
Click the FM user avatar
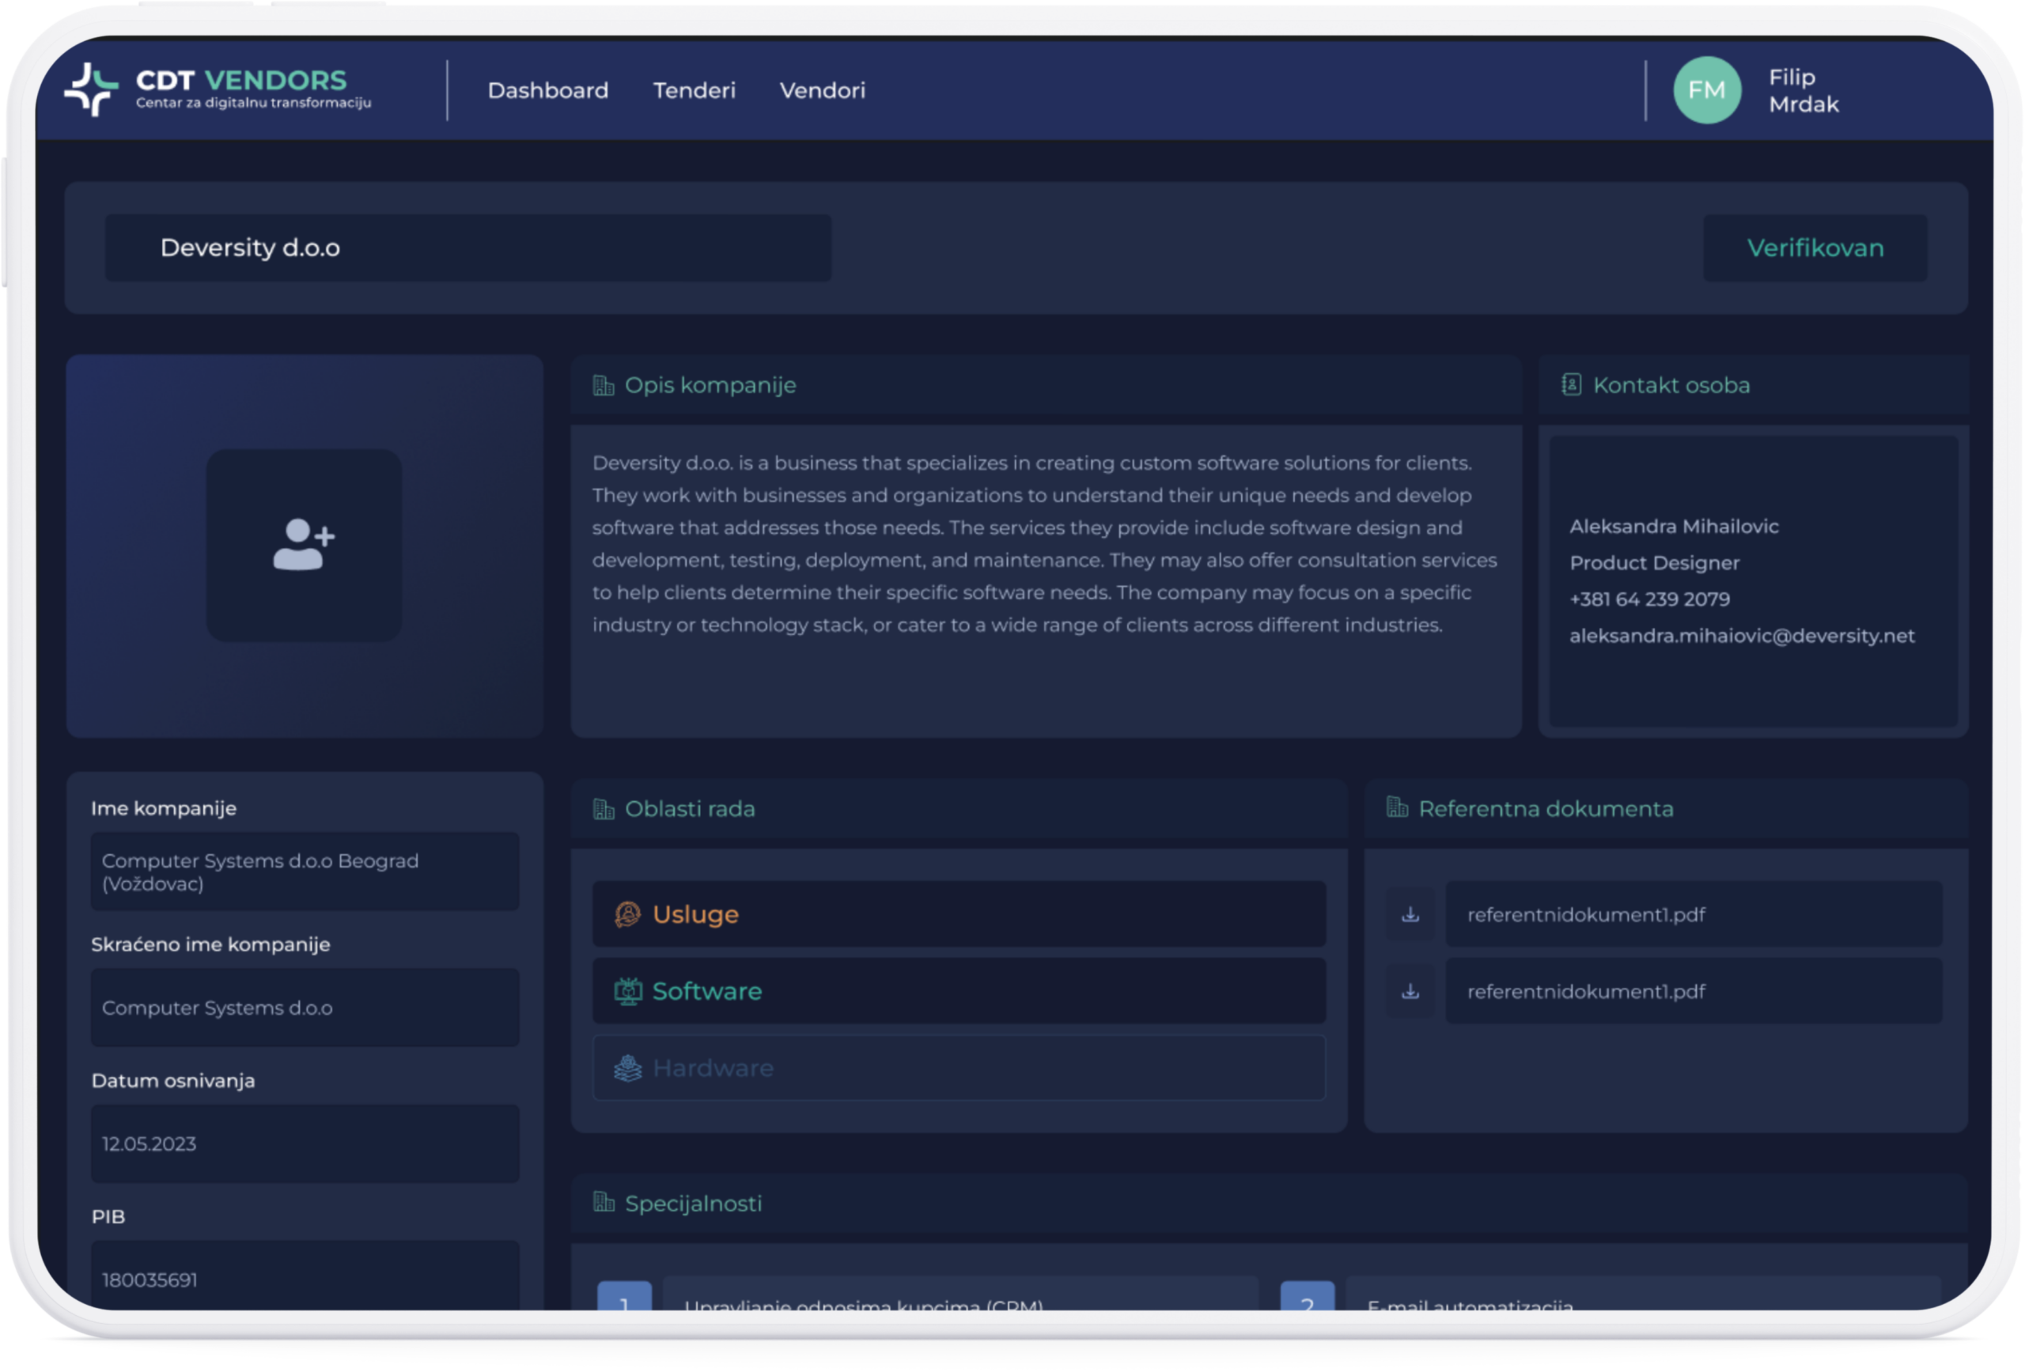[x=1706, y=91]
